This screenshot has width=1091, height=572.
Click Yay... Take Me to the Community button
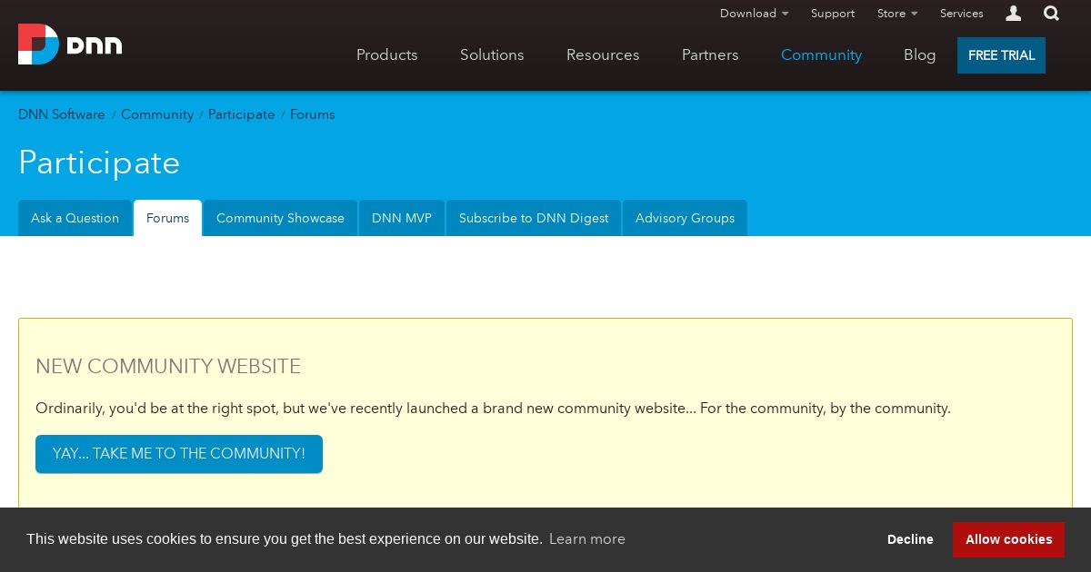(179, 454)
